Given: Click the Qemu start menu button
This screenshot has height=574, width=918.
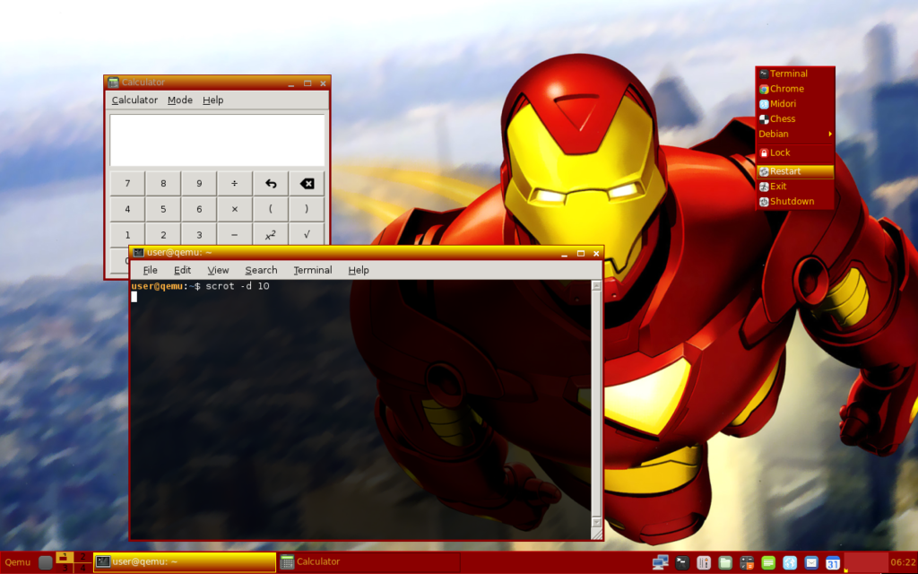Looking at the screenshot, I should [x=18, y=562].
